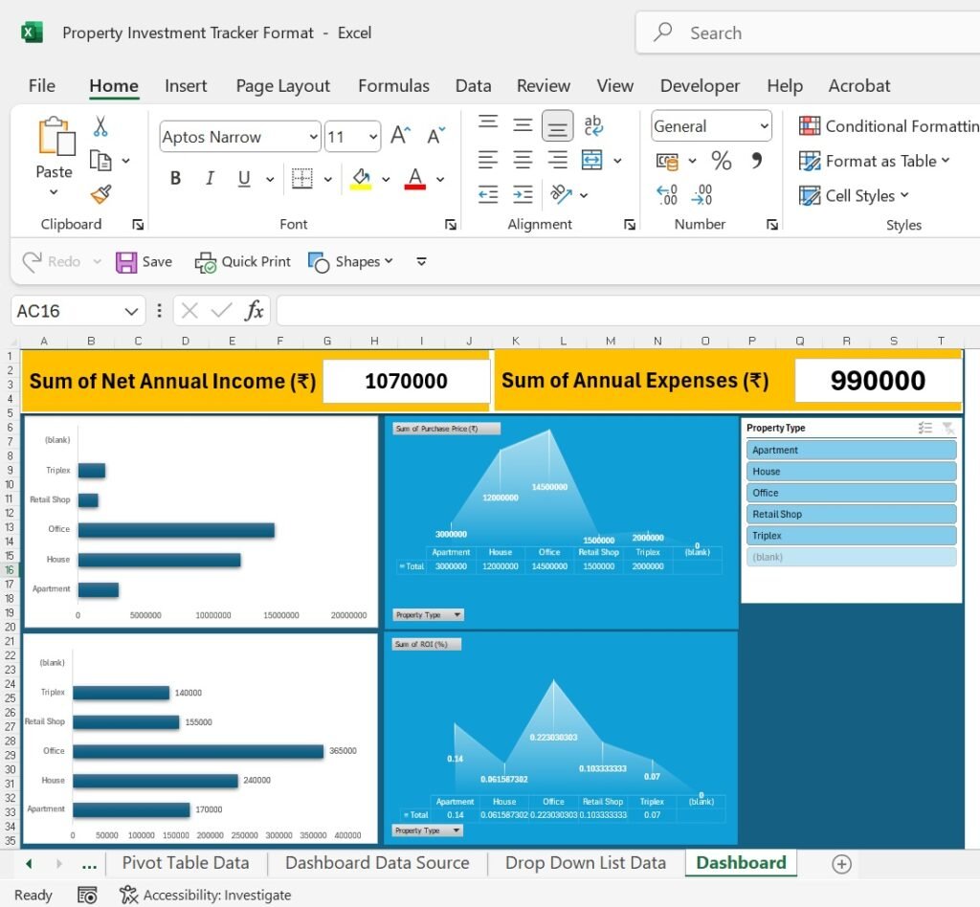Open the Font dialog launcher
Image resolution: width=980 pixels, height=907 pixels.
(451, 225)
